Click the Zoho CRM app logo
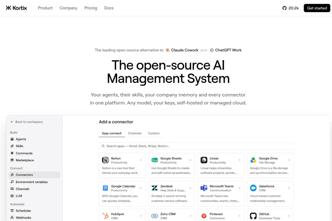Screen dimensions: 332x221 (155, 216)
